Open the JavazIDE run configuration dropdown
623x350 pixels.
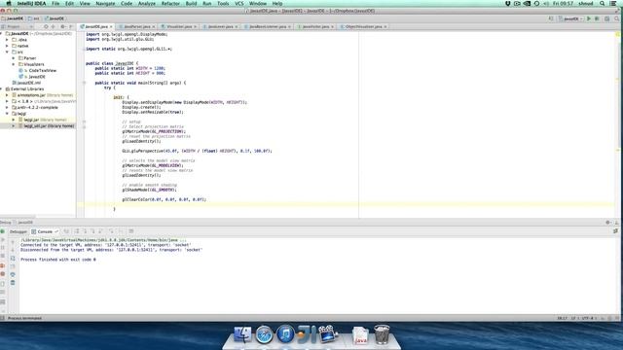point(571,18)
